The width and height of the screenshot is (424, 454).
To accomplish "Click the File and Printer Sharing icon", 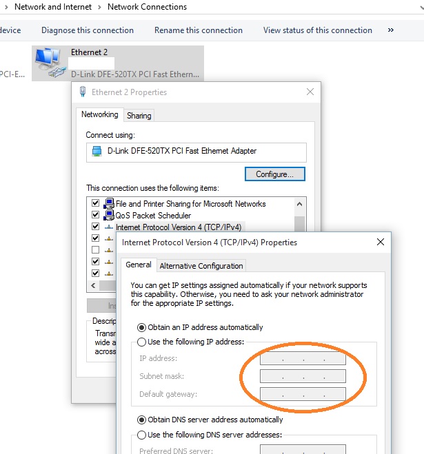I will tap(109, 203).
